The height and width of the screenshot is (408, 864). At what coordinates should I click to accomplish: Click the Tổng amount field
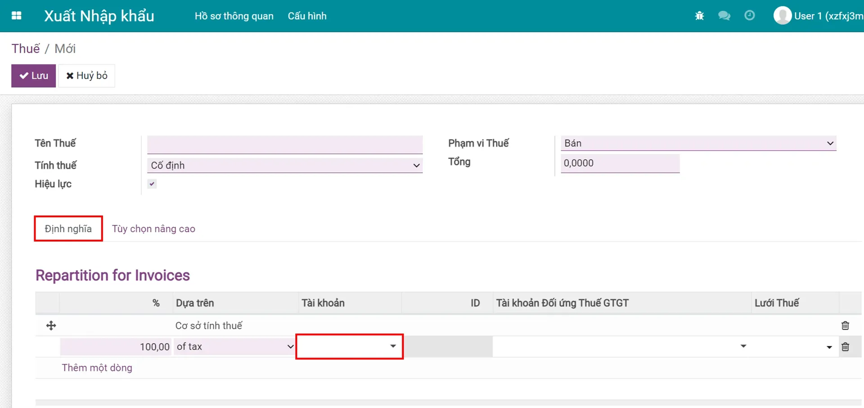tap(620, 163)
